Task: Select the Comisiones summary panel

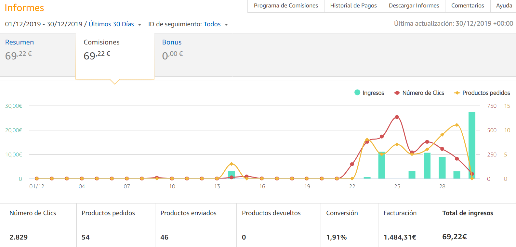Action: pyautogui.click(x=115, y=55)
